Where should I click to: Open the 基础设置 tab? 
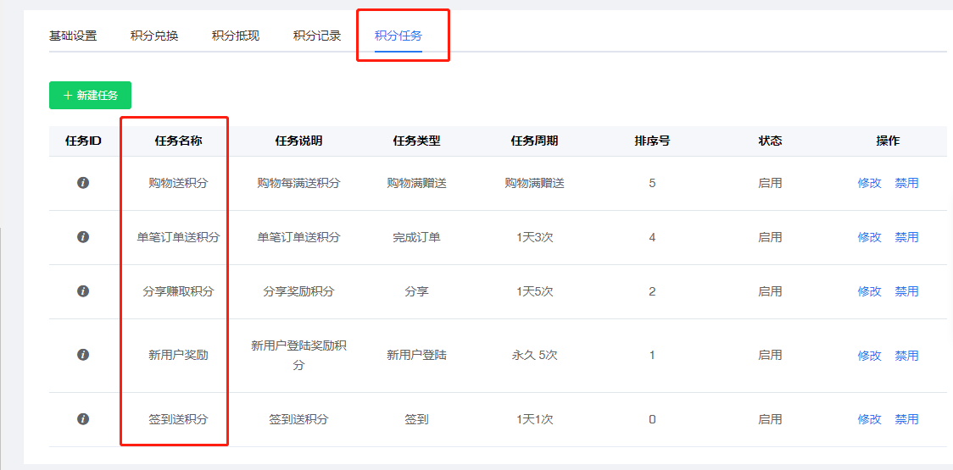tap(73, 36)
